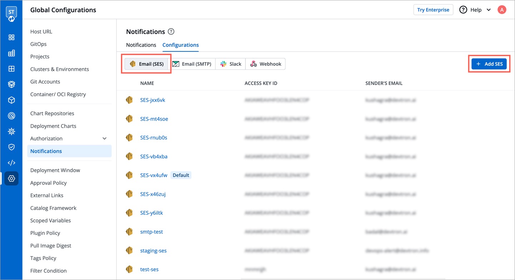Viewport: 515px width, 280px height.
Task: Open the Chart Store from the sidebar
Action: pyautogui.click(x=11, y=84)
